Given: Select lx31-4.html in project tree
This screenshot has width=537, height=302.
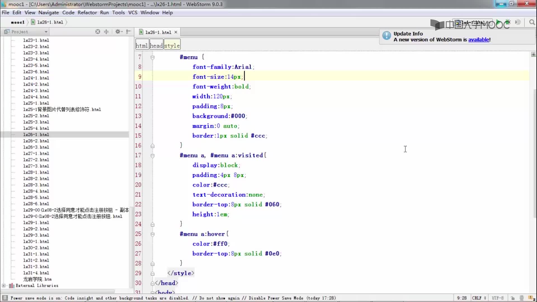Looking at the screenshot, I should tap(36, 273).
